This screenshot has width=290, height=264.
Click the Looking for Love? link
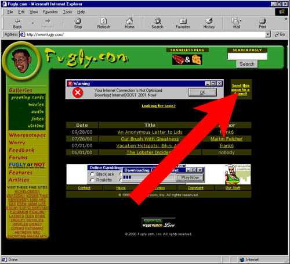[158, 106]
